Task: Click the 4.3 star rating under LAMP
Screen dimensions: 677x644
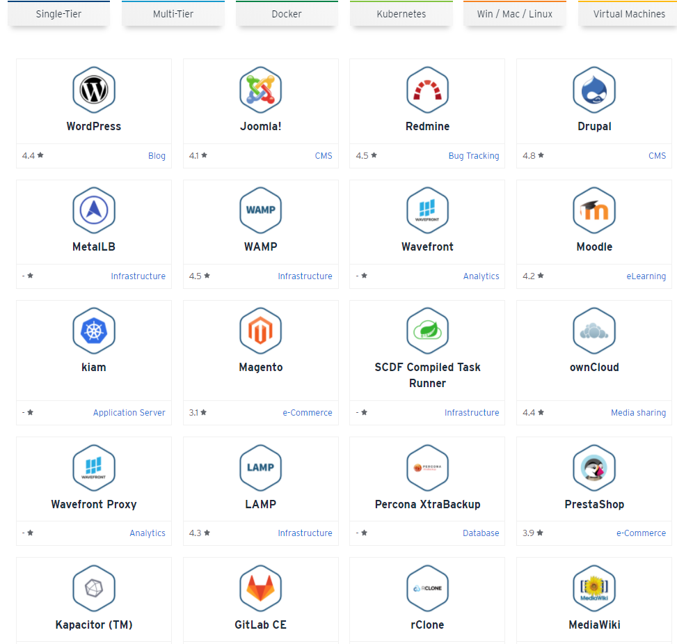Action: click(x=200, y=533)
